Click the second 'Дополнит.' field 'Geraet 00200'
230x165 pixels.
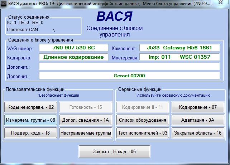[x=129, y=76]
